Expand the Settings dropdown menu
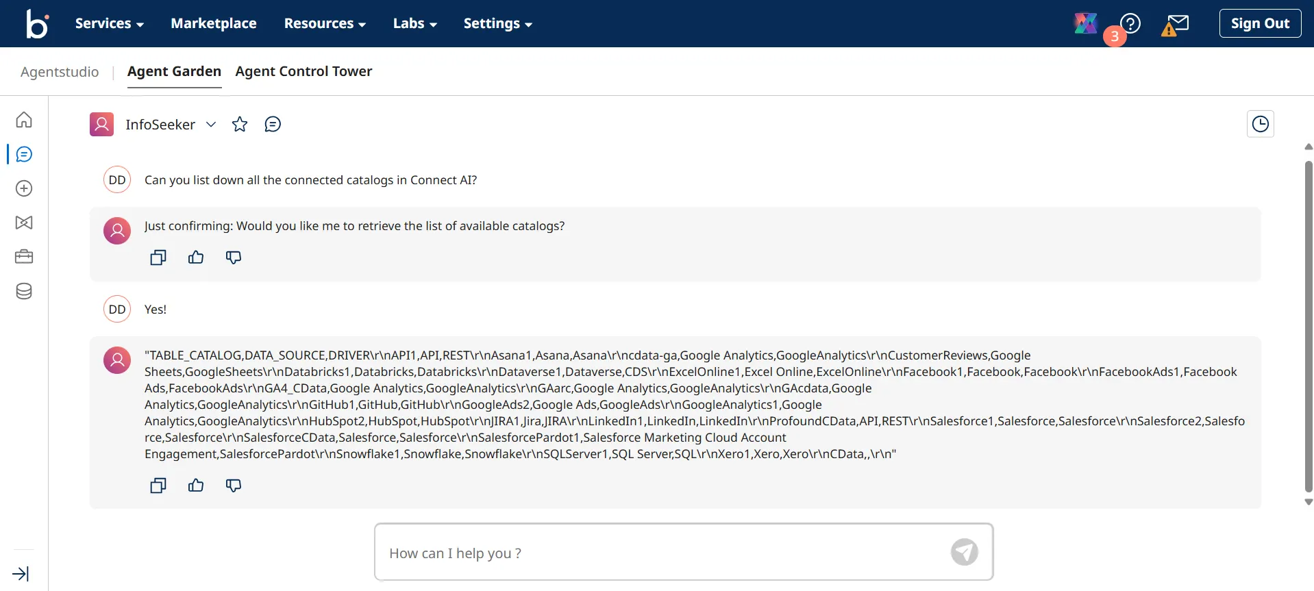Image resolution: width=1314 pixels, height=591 pixels. 497,23
